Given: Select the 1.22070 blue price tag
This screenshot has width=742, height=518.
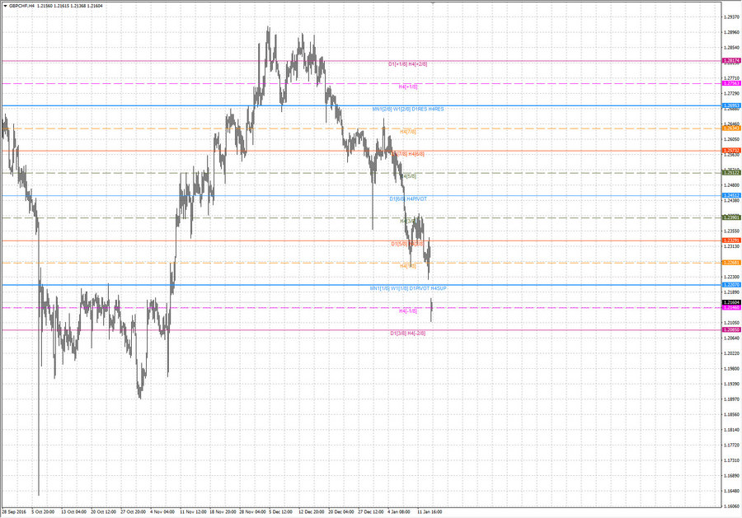Looking at the screenshot, I should tap(731, 285).
